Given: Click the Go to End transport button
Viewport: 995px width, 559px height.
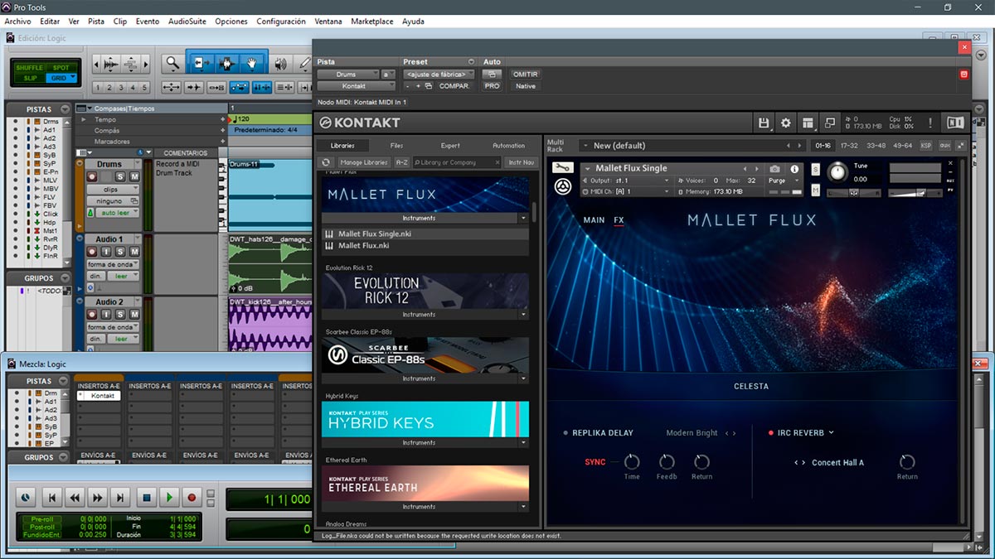Looking at the screenshot, I should click(121, 498).
